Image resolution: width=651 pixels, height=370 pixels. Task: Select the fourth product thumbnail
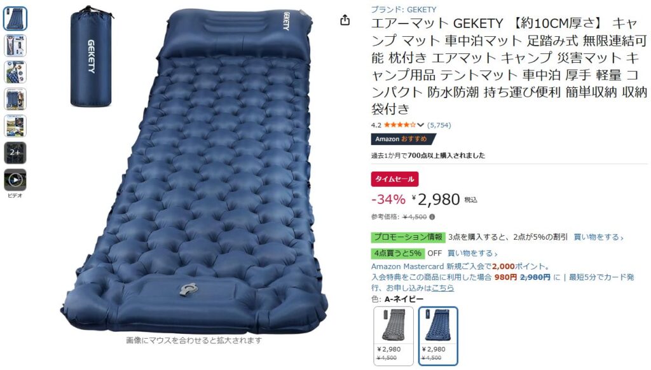(x=15, y=99)
